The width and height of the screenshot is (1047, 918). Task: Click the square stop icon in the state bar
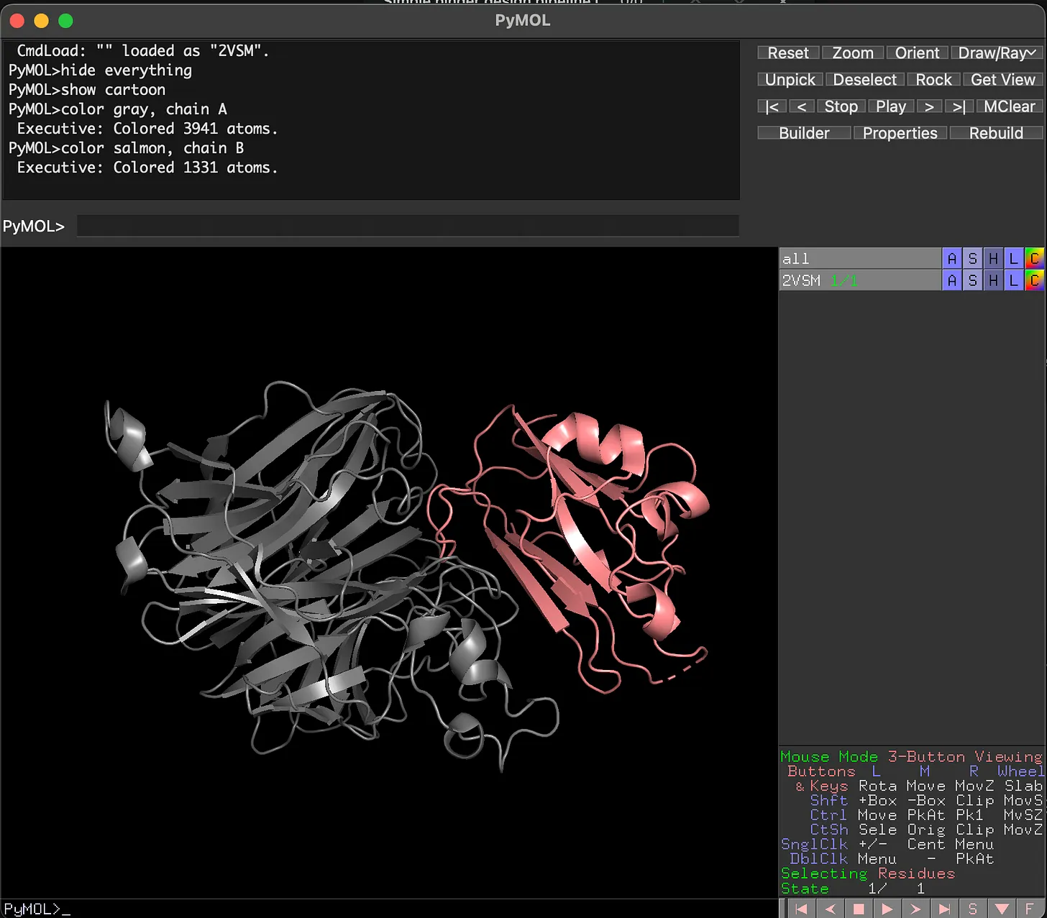point(859,908)
